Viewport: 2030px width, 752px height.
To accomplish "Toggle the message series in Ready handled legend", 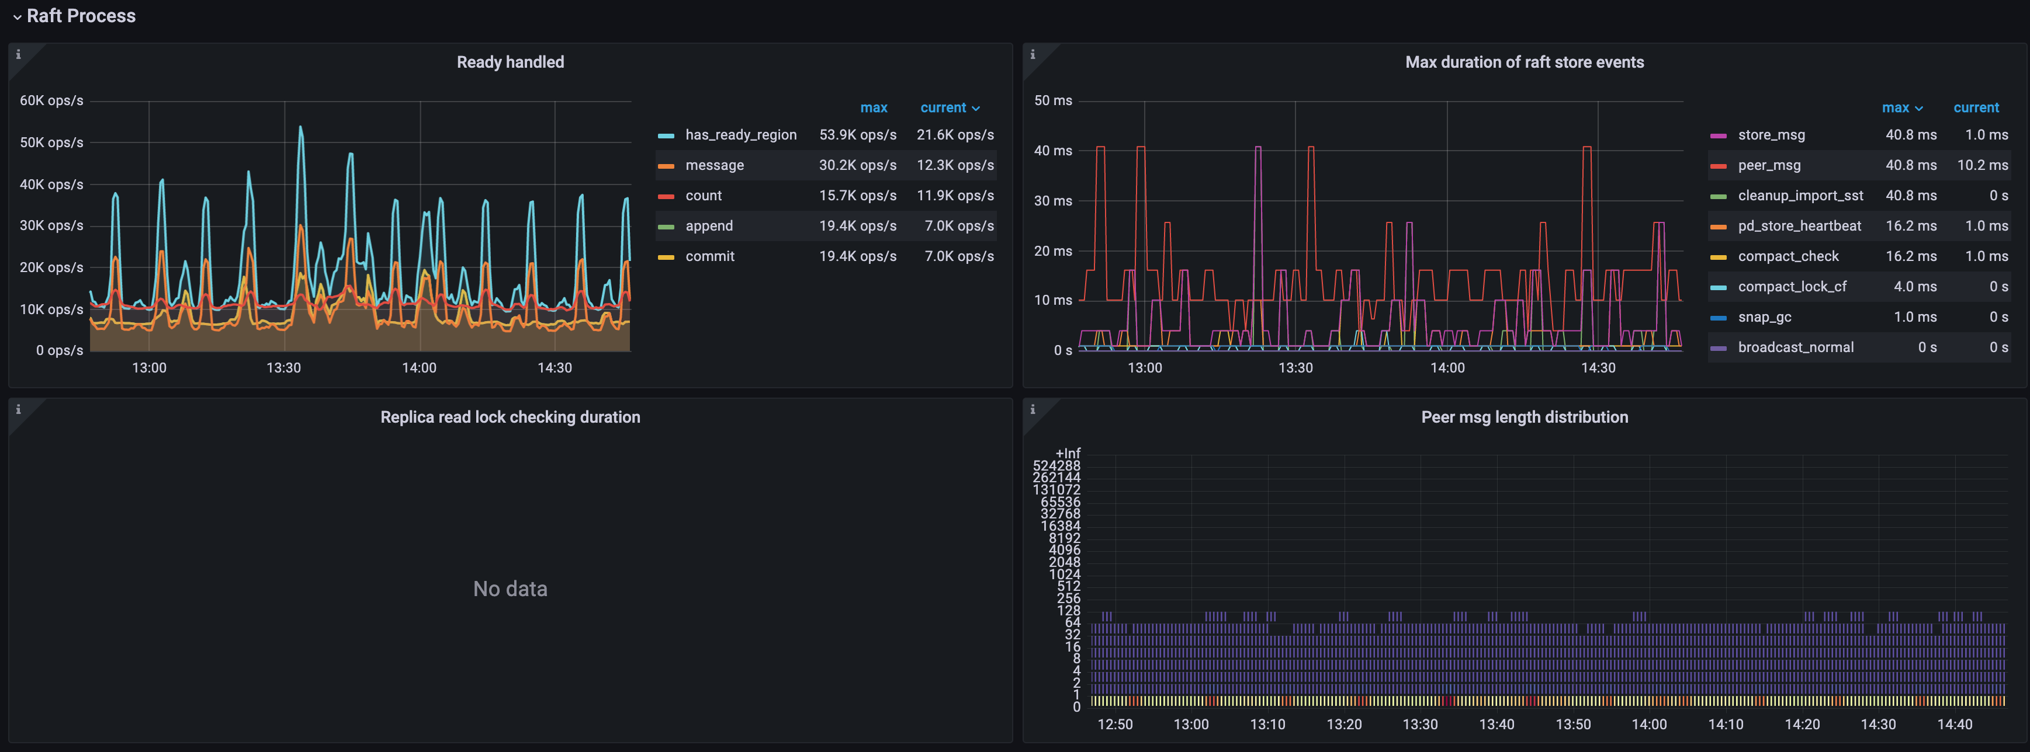I will (713, 165).
